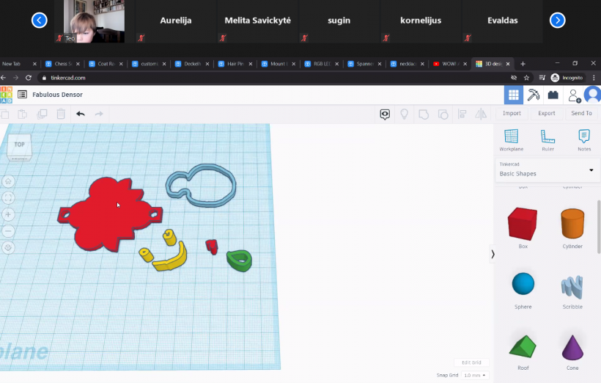This screenshot has width=601, height=383.
Task: Open the Blocks pickaxe mode
Action: click(x=533, y=95)
